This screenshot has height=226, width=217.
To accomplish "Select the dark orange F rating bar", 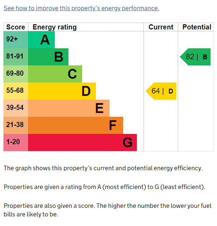I will [x=76, y=125].
